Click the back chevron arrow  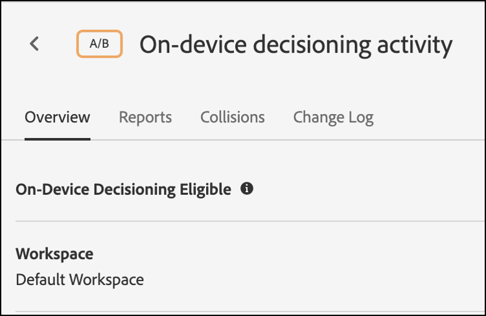point(35,44)
